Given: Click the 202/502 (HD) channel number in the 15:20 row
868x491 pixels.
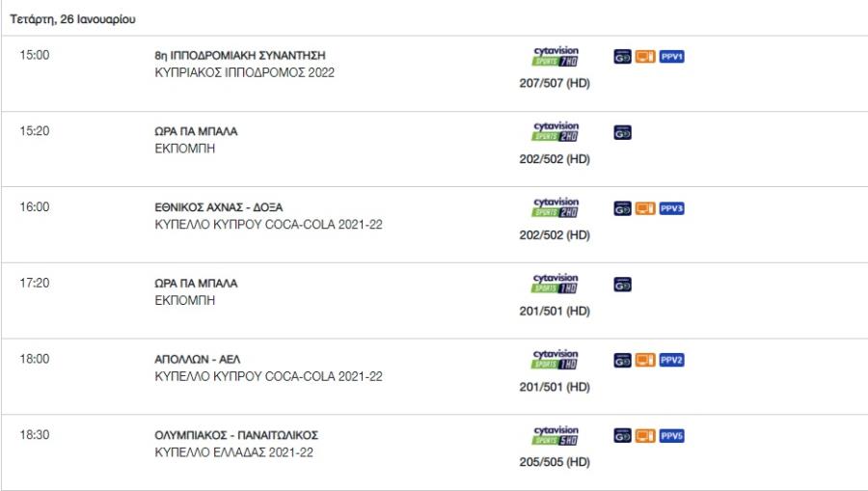Looking at the screenshot, I should point(555,159).
